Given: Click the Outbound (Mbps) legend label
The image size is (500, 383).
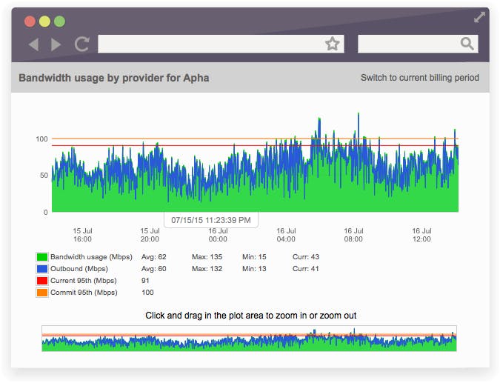Looking at the screenshot, I should point(79,269).
